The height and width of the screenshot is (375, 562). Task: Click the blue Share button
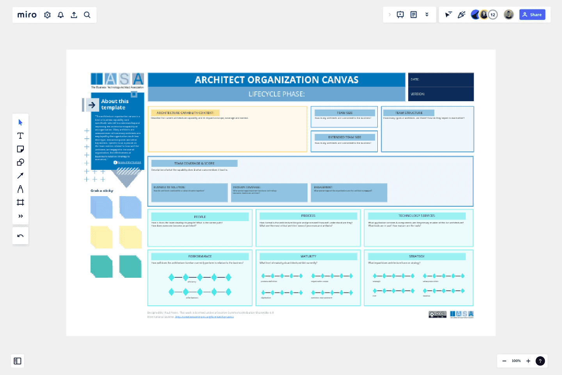click(532, 15)
